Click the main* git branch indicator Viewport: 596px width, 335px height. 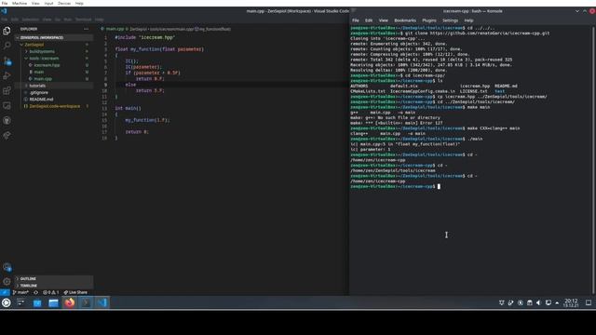pos(20,292)
